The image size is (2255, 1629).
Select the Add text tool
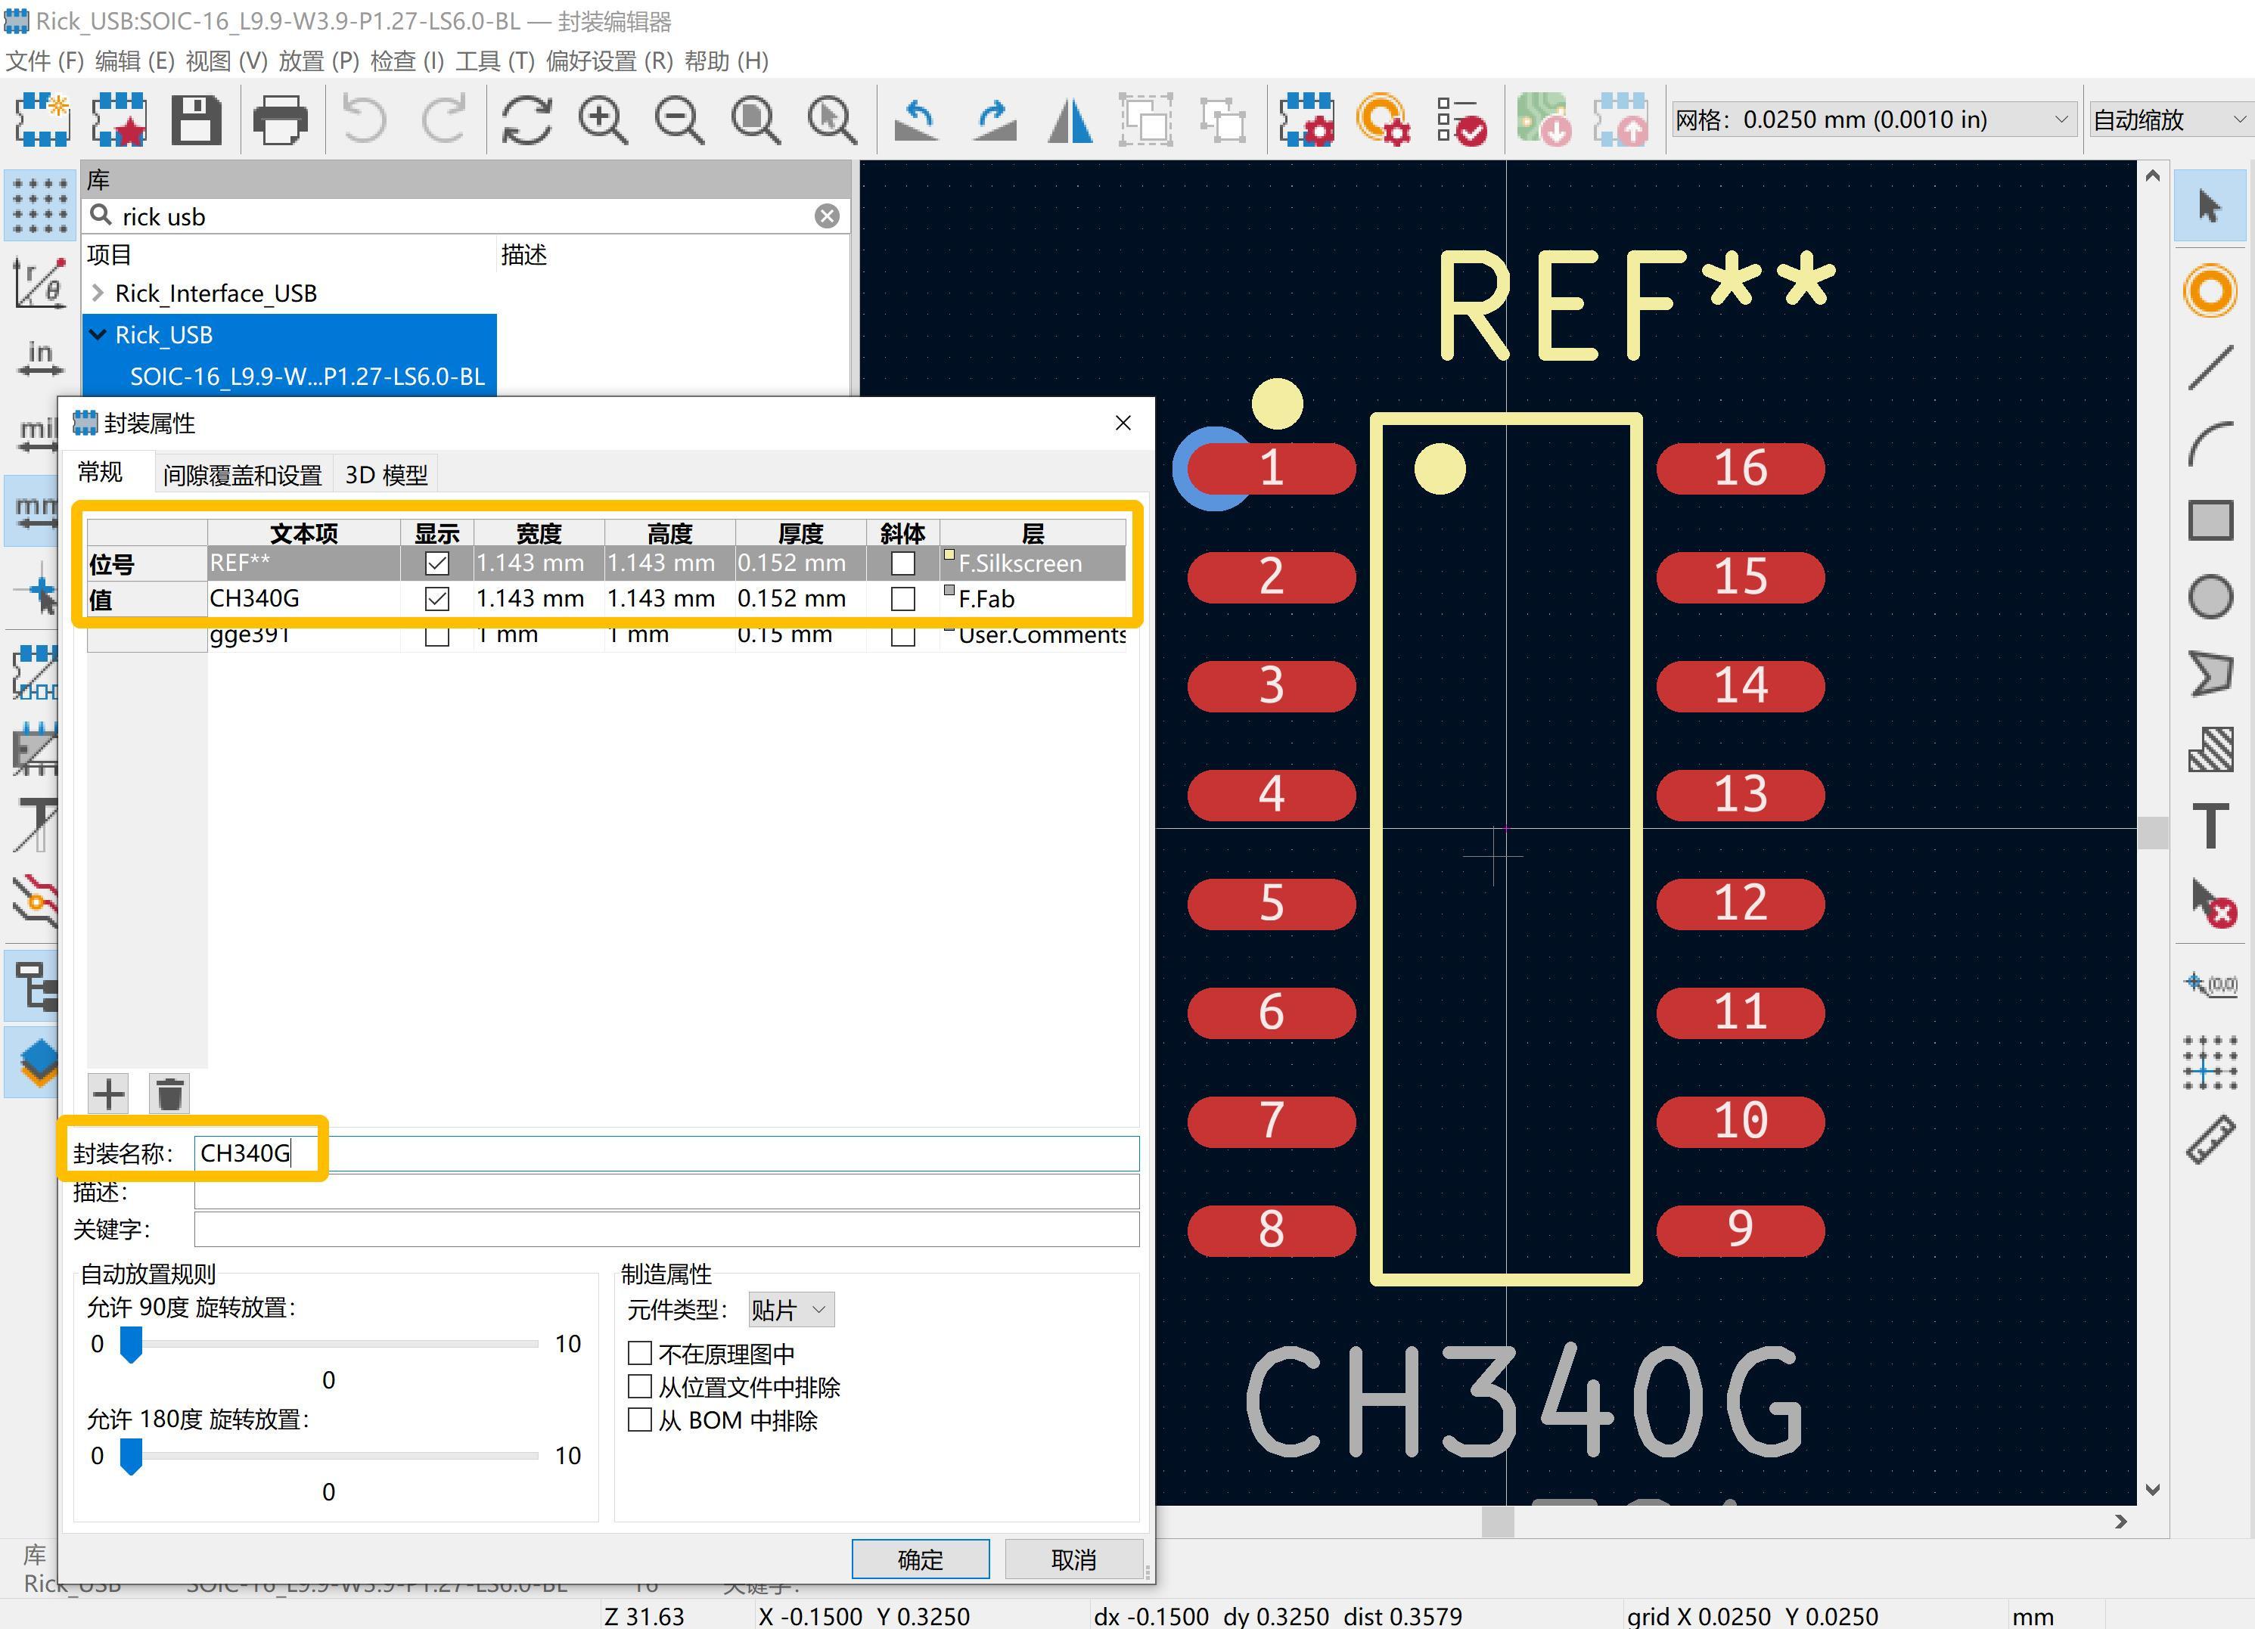pyautogui.click(x=2210, y=826)
